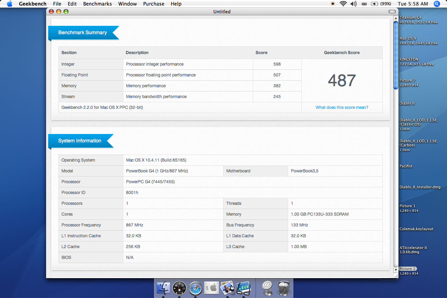The height and width of the screenshot is (298, 447).
Task: Select Pacifist on the desktop
Action: click(406, 166)
